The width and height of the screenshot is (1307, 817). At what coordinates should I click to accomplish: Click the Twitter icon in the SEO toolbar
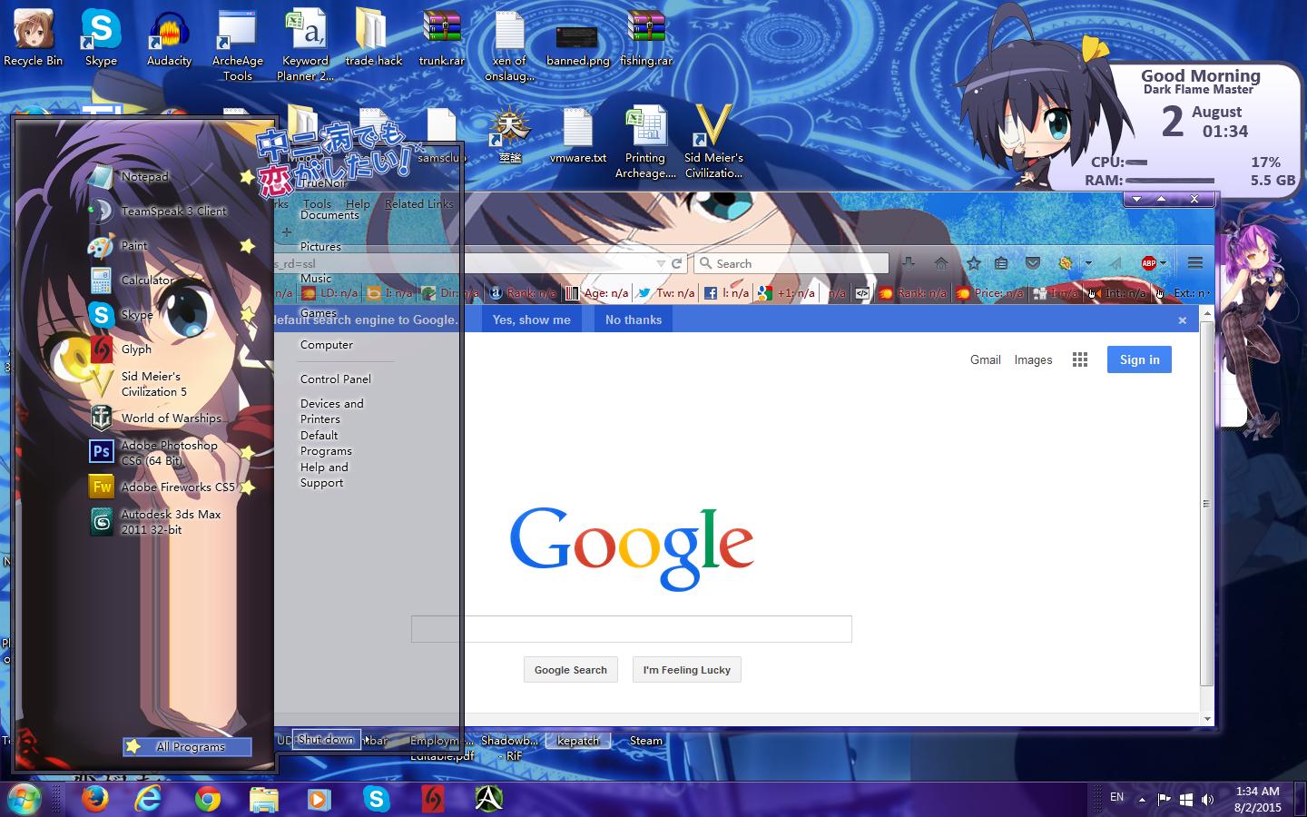pos(644,292)
